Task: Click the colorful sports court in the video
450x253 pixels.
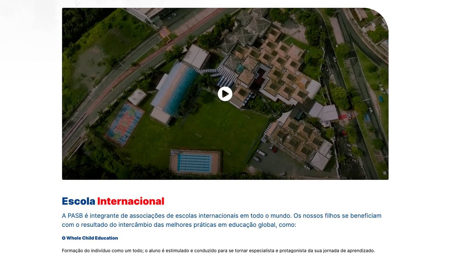Action: [125, 124]
